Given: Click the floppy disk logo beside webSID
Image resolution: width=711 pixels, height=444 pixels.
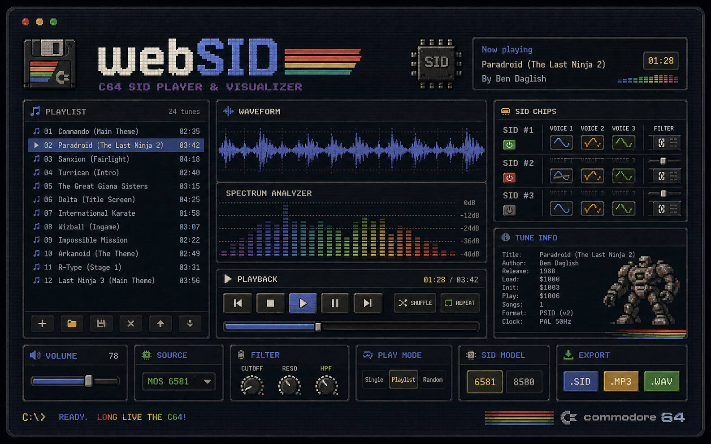Looking at the screenshot, I should point(50,64).
